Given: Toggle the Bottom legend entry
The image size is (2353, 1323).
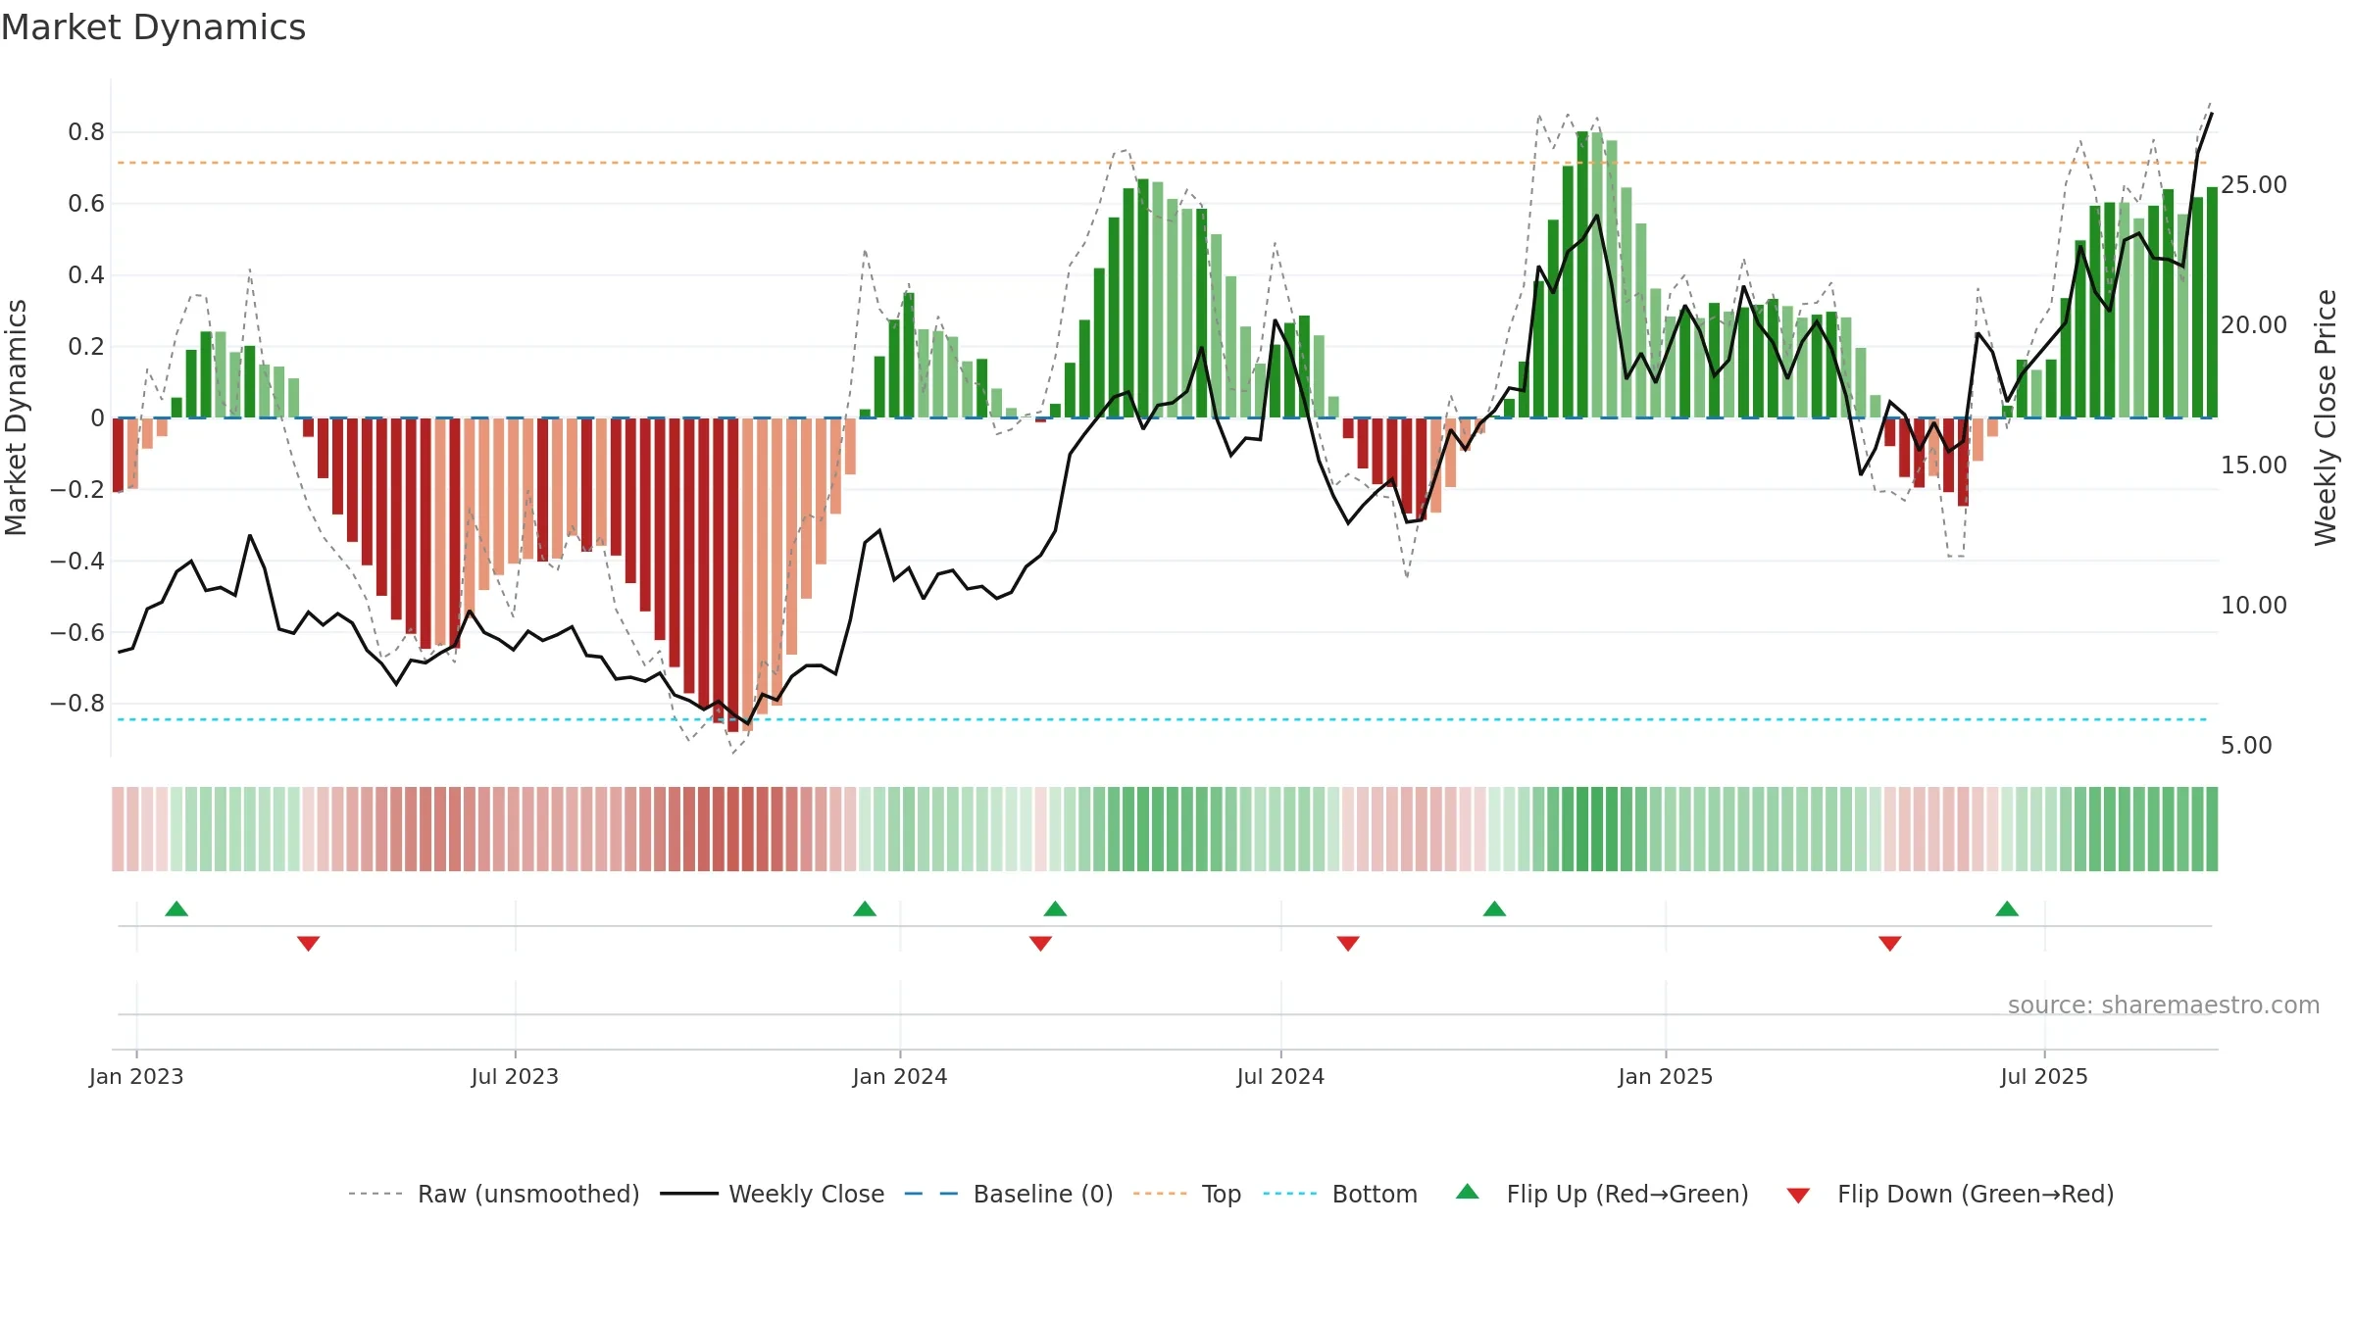Looking at the screenshot, I should coord(1340,1194).
